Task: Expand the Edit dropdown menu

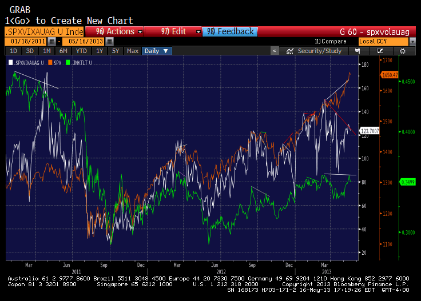Action: click(198, 32)
